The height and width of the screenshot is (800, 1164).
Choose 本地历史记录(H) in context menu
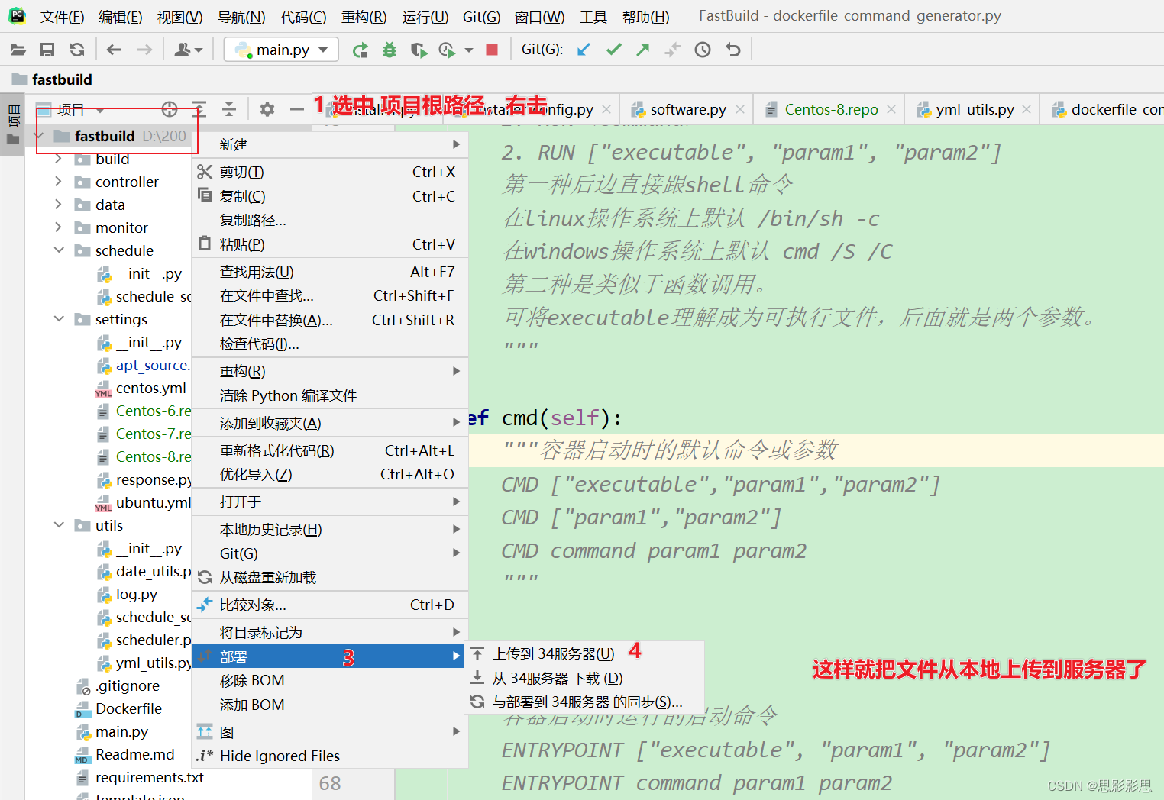pos(329,529)
